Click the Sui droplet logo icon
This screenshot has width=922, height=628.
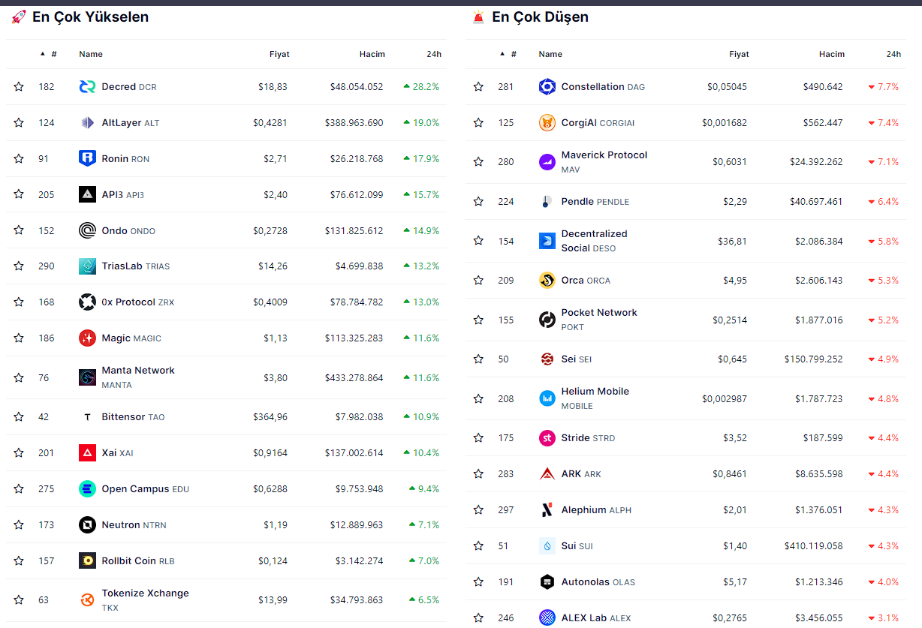coord(547,545)
